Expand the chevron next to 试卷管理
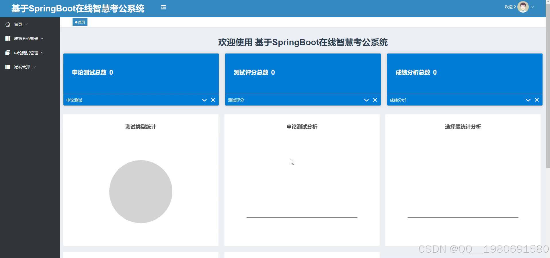Screen dimensions: 550x258 34,67
